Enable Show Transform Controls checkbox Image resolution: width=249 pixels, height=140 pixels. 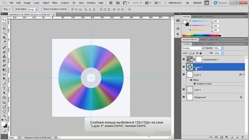[x=42, y=9]
